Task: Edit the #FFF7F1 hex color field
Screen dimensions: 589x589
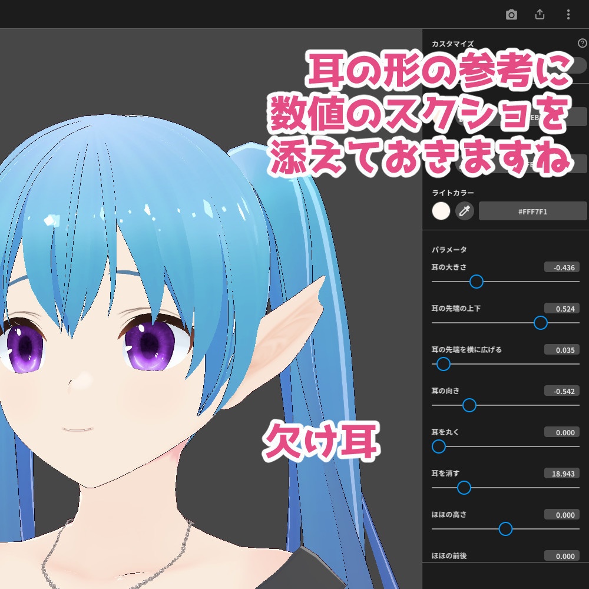Action: (533, 211)
